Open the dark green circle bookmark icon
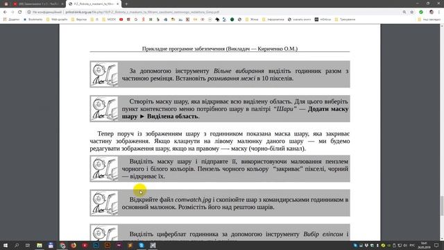Screen dimensions: 444x250 pos(232,19)
